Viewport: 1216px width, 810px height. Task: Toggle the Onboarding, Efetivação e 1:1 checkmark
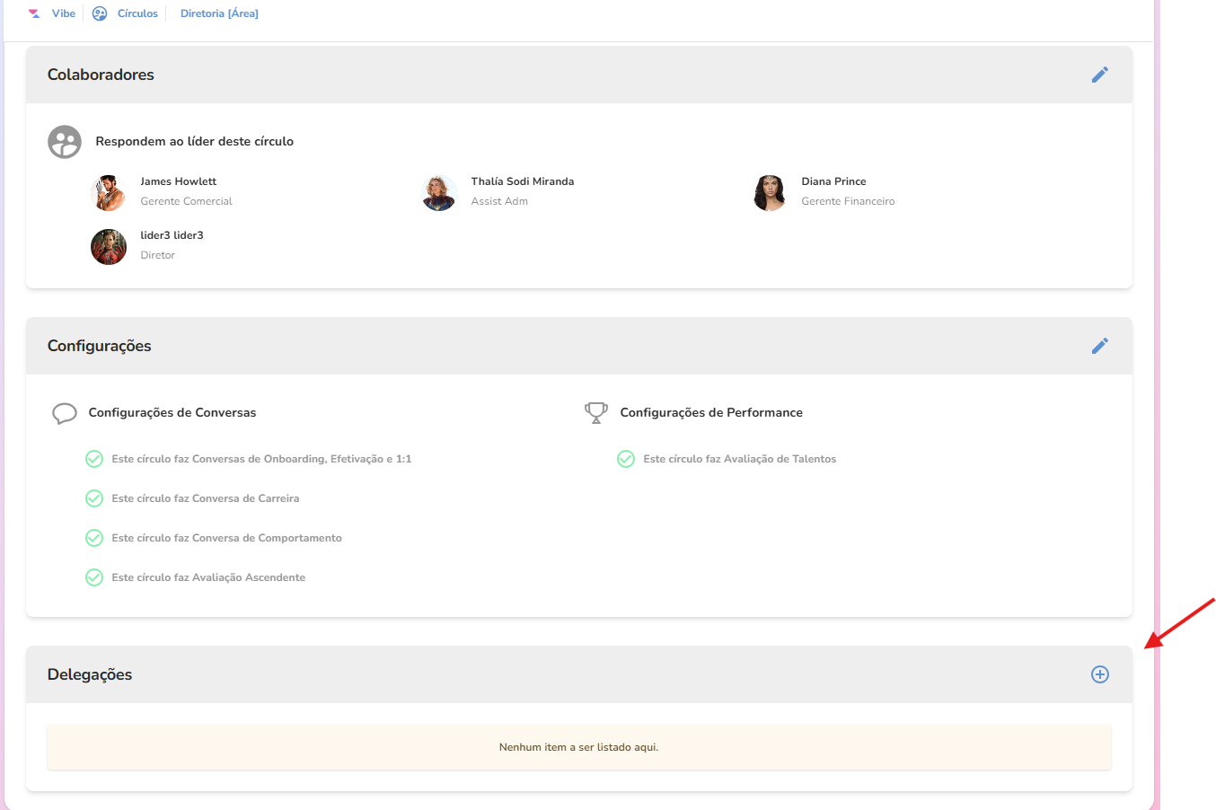pos(94,459)
